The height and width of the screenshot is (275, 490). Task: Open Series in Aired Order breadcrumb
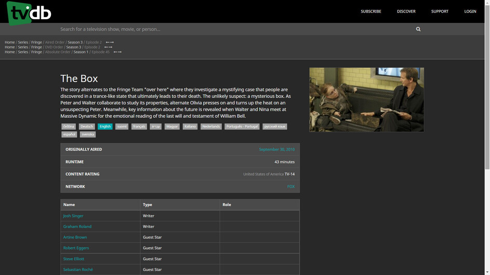coord(23,42)
